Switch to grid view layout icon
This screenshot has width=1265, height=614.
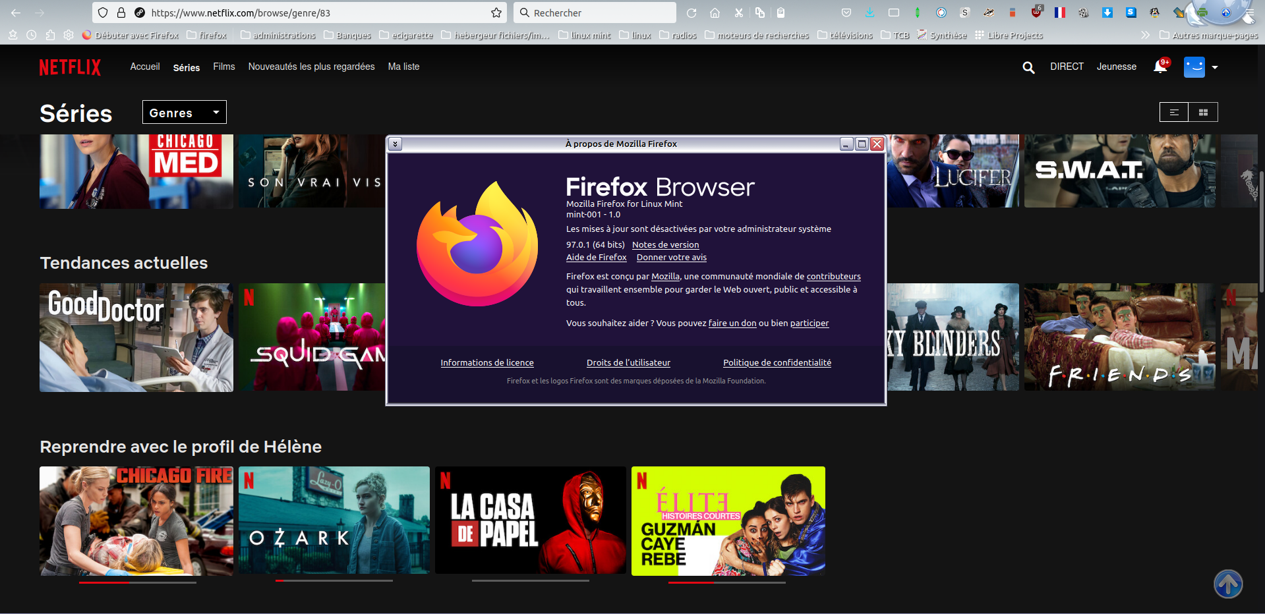[x=1203, y=113]
